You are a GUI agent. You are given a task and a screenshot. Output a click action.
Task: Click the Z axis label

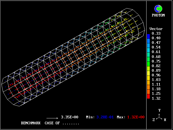pos(154,119)
